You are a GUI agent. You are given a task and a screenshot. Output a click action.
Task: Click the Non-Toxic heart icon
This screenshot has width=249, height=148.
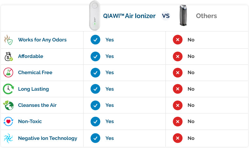[x=8, y=122]
